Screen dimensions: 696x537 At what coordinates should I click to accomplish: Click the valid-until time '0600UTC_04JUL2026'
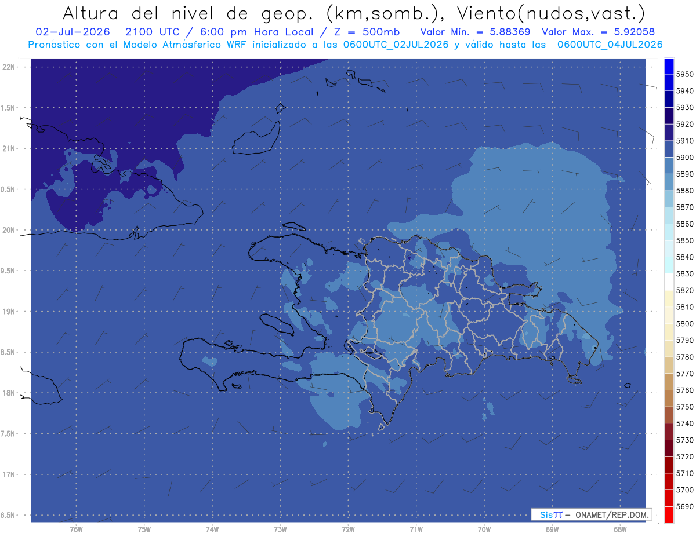610,44
